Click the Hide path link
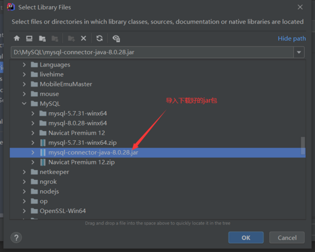 tap(292, 38)
